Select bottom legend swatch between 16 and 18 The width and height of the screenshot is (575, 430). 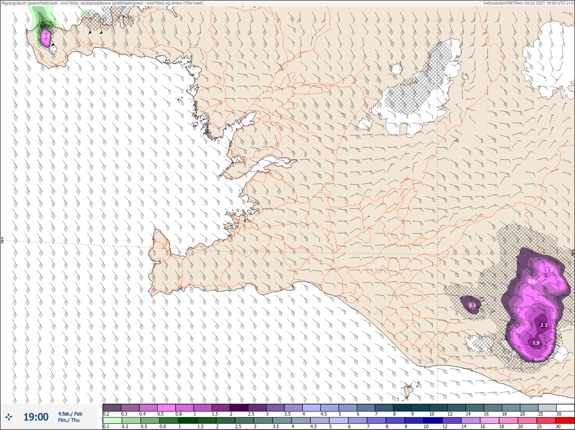pos(490,421)
